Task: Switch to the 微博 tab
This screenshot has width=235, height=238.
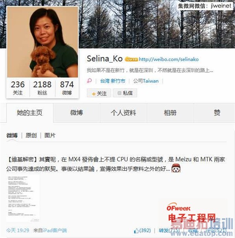Action: point(77,113)
